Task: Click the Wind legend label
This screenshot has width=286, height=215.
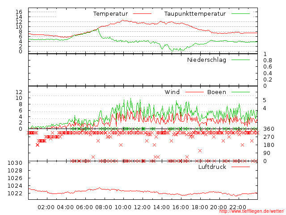Action: click(x=172, y=92)
